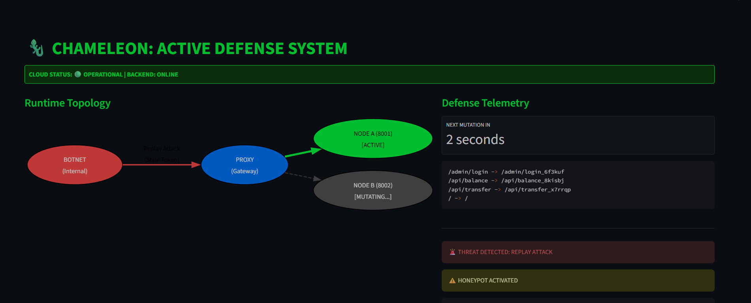751x303 pixels.
Task: Click the 2 seconds countdown value
Action: 475,140
